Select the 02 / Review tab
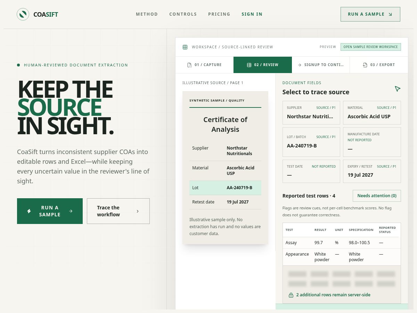417x313 pixels. 263,65
